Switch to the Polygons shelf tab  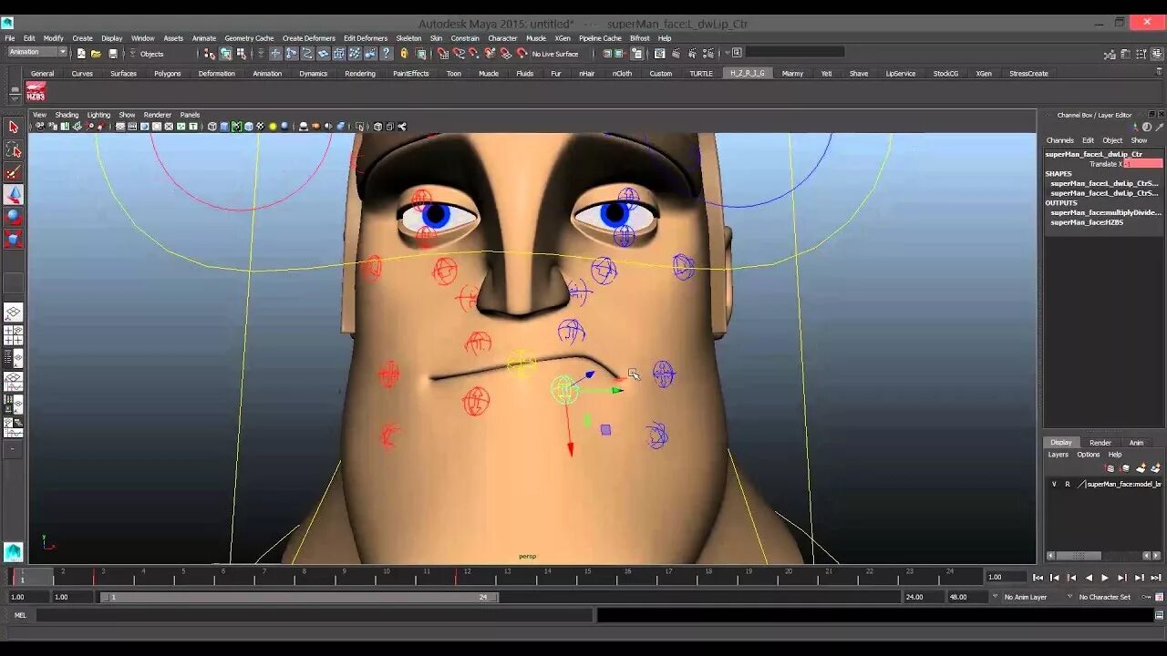tap(167, 74)
